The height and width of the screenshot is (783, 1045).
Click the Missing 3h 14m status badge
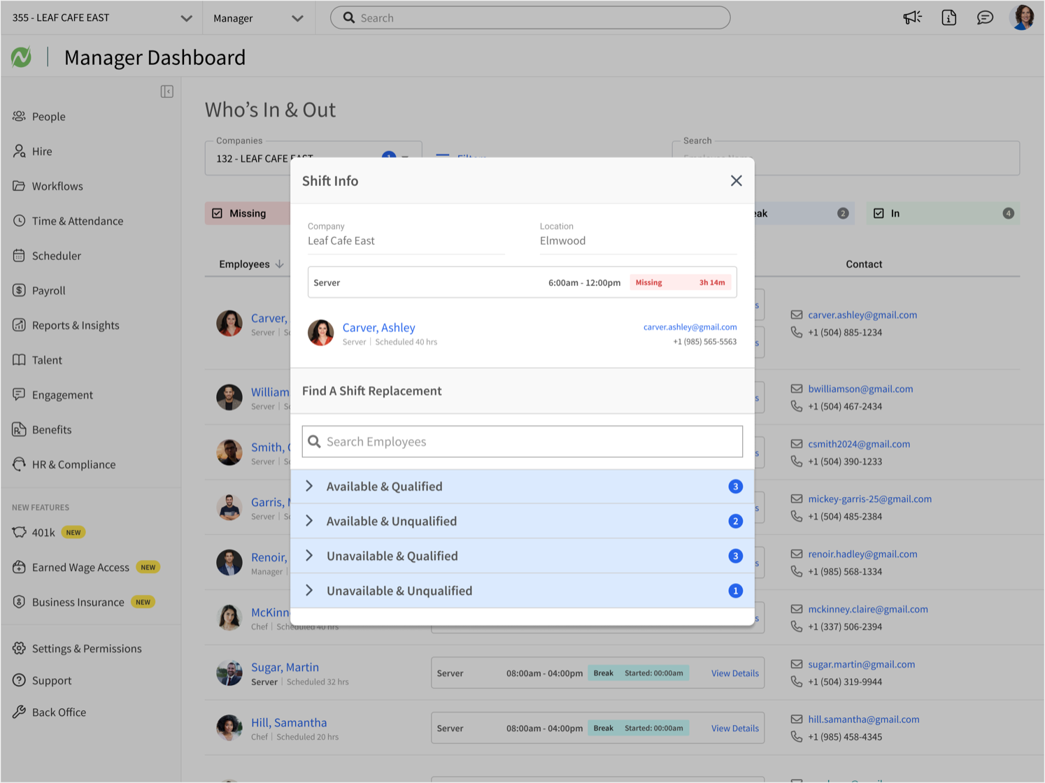(x=681, y=282)
